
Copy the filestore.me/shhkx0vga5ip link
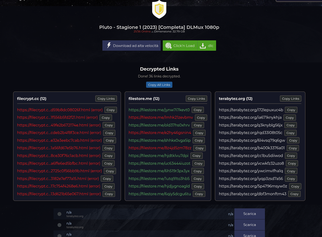click(199, 140)
